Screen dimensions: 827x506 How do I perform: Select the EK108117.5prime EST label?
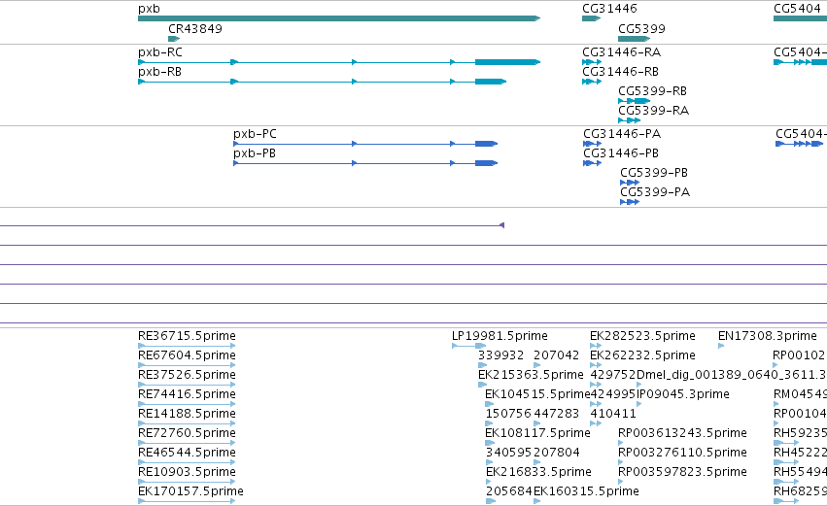pyautogui.click(x=538, y=433)
